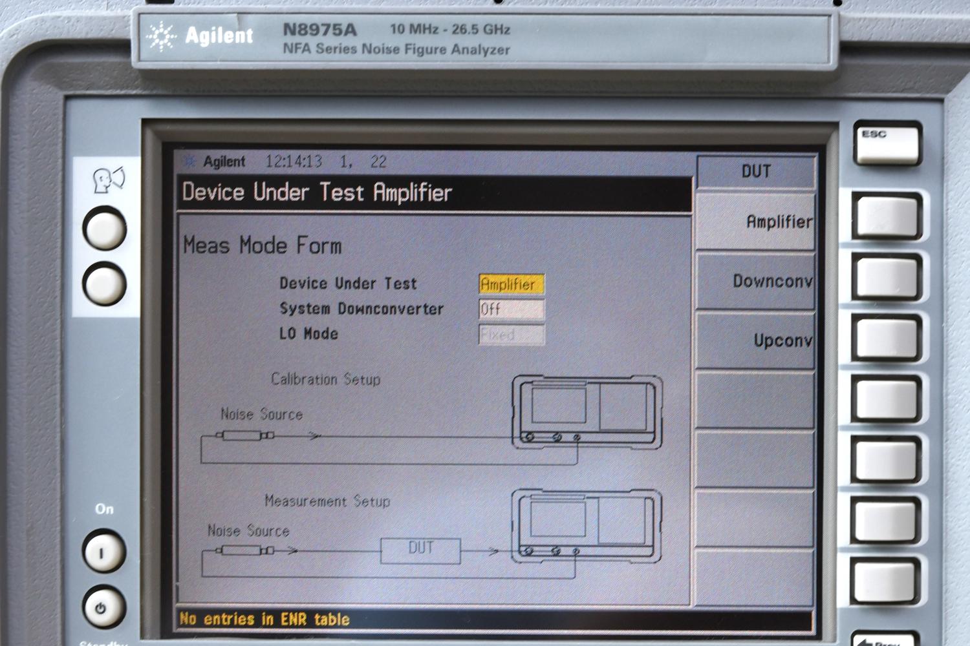Click the Noise Source label in calibration diagram
The width and height of the screenshot is (970, 646).
pyautogui.click(x=261, y=414)
